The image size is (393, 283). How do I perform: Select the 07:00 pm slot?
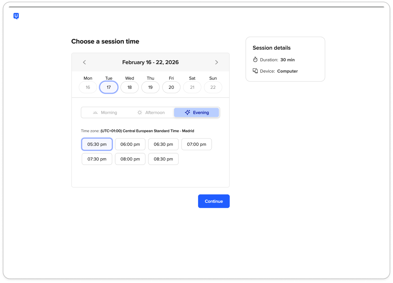click(x=197, y=144)
